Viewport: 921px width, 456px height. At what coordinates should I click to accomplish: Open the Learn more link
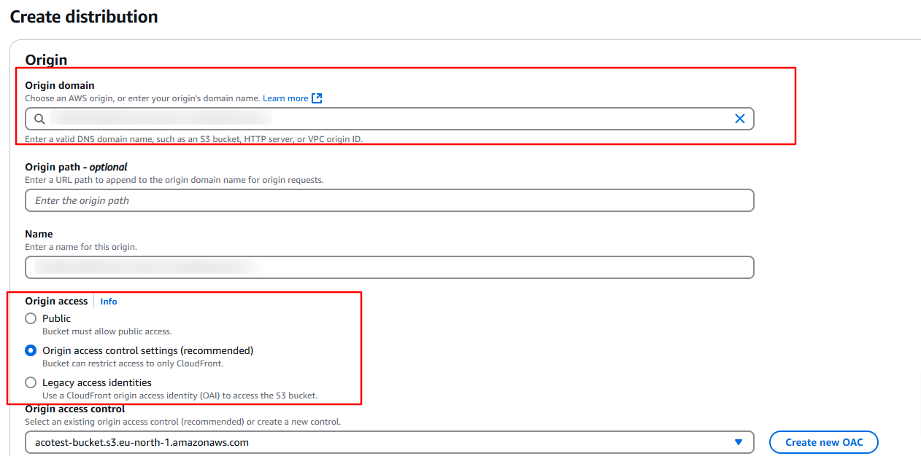[x=285, y=98]
